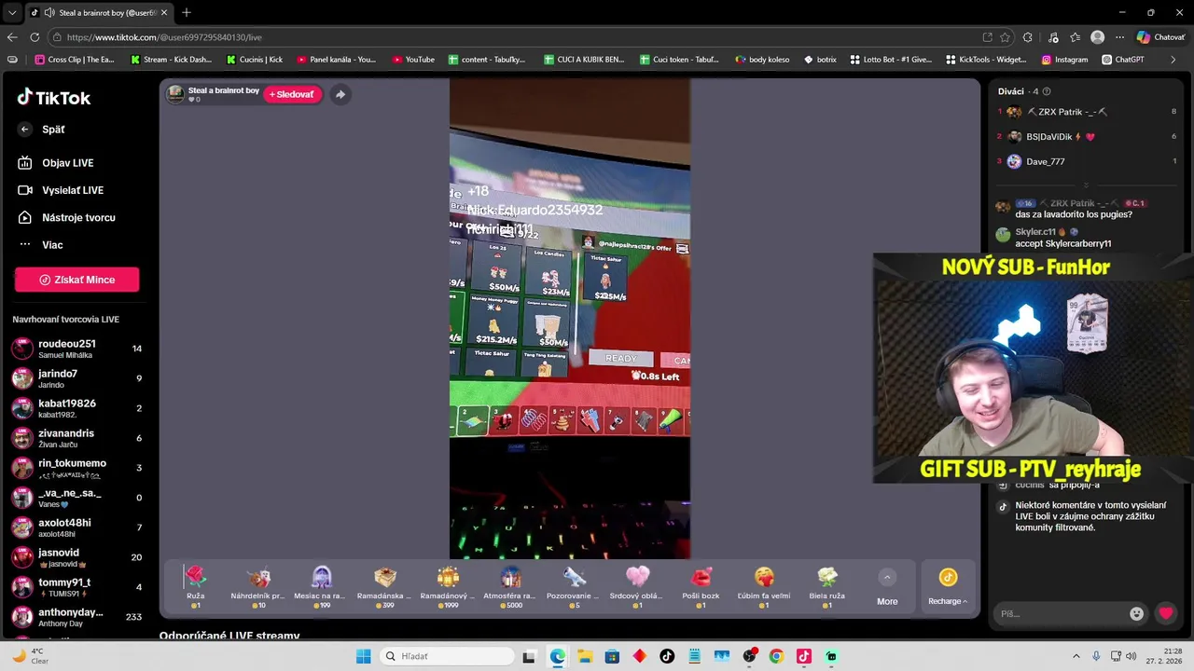The width and height of the screenshot is (1194, 671).
Task: Open axolot48hi recommended live creator
Action: (x=76, y=527)
